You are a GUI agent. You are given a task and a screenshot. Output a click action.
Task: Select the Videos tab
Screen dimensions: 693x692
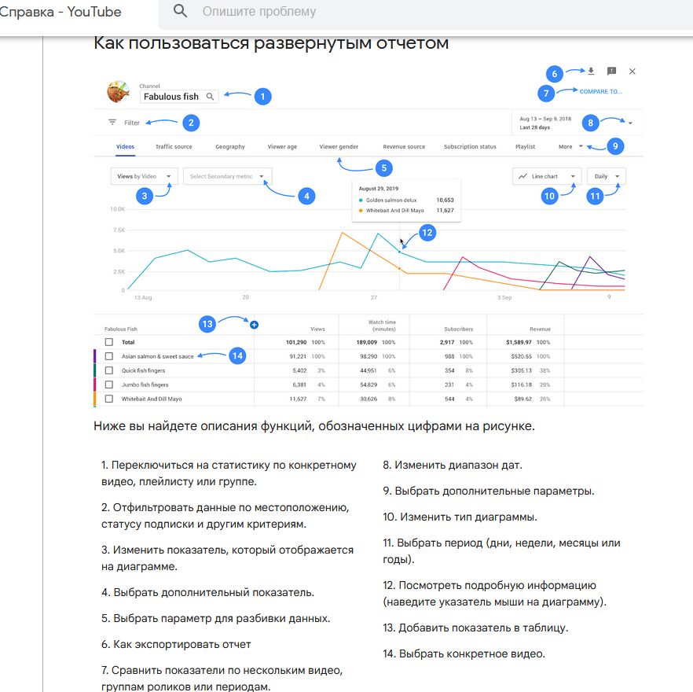[125, 146]
